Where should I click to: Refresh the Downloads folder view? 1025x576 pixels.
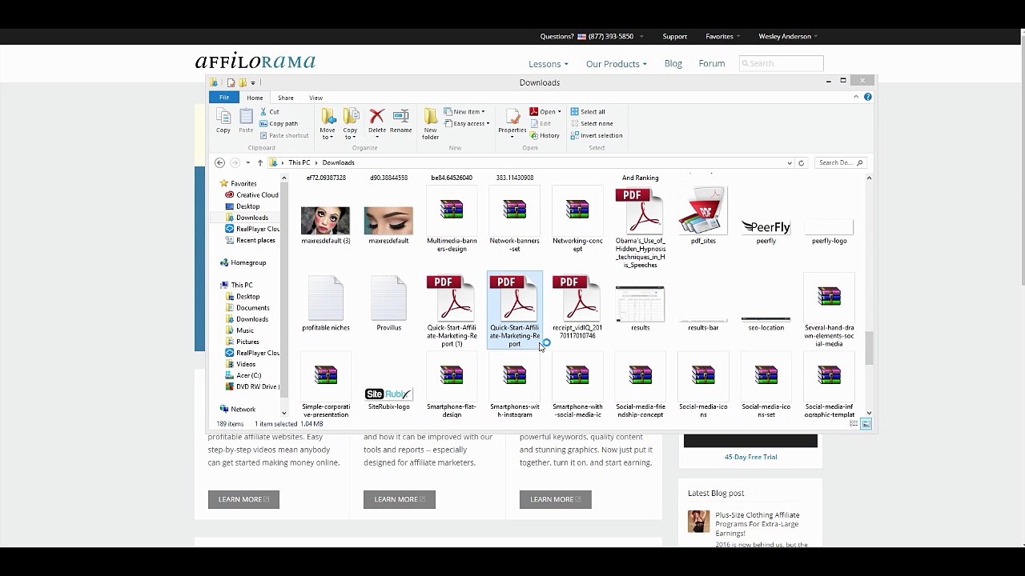click(x=801, y=162)
